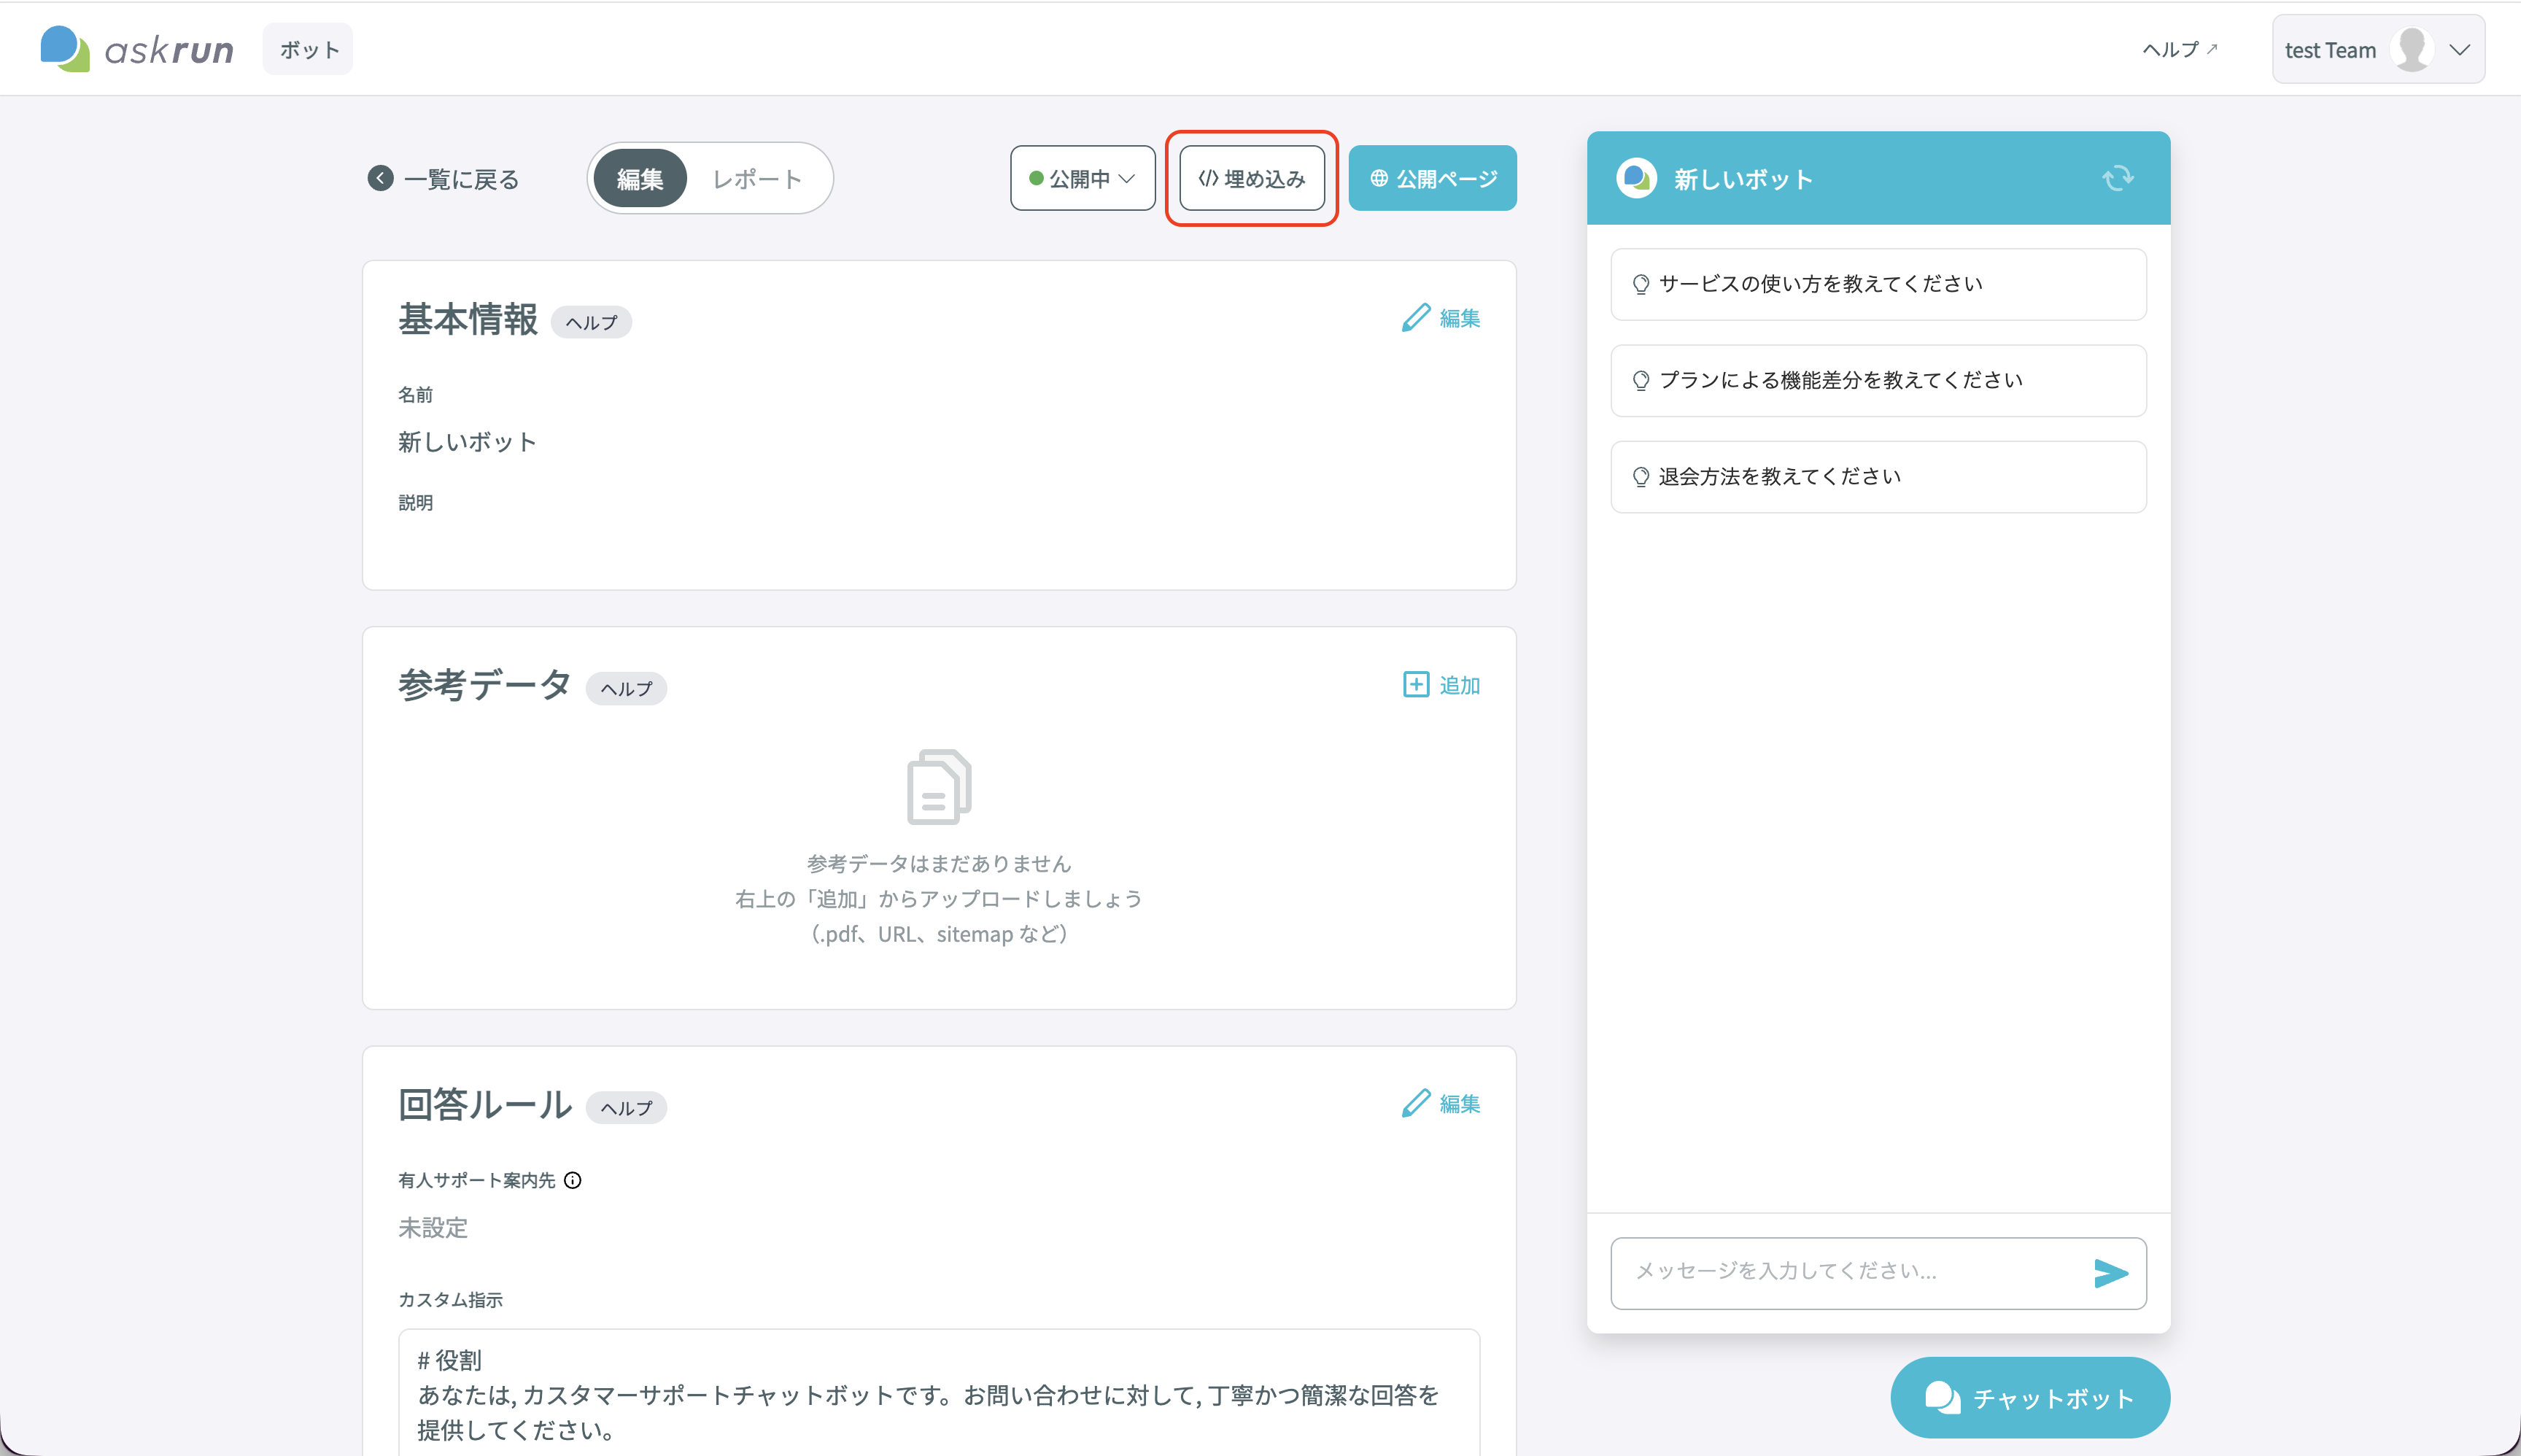
Task: Switch to the レポート tab
Action: (x=757, y=178)
